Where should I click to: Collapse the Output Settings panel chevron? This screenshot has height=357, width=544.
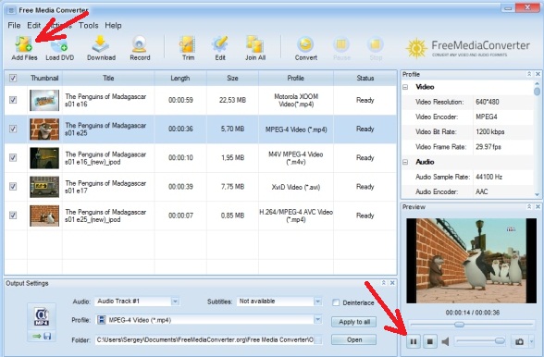pos(384,283)
